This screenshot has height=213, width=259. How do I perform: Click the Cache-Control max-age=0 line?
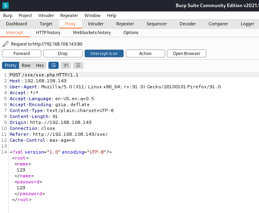[42, 140]
